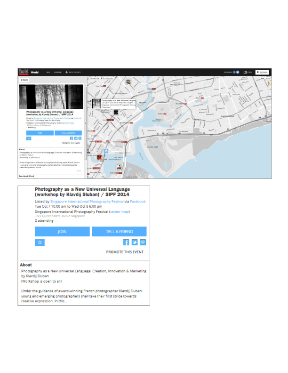Image resolution: width=288 pixels, height=373 pixels.
Task: Click the TimeOut logo in header
Action: (23, 72)
